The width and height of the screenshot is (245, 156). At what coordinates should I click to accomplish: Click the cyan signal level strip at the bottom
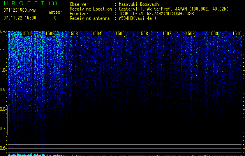pos(125,155)
